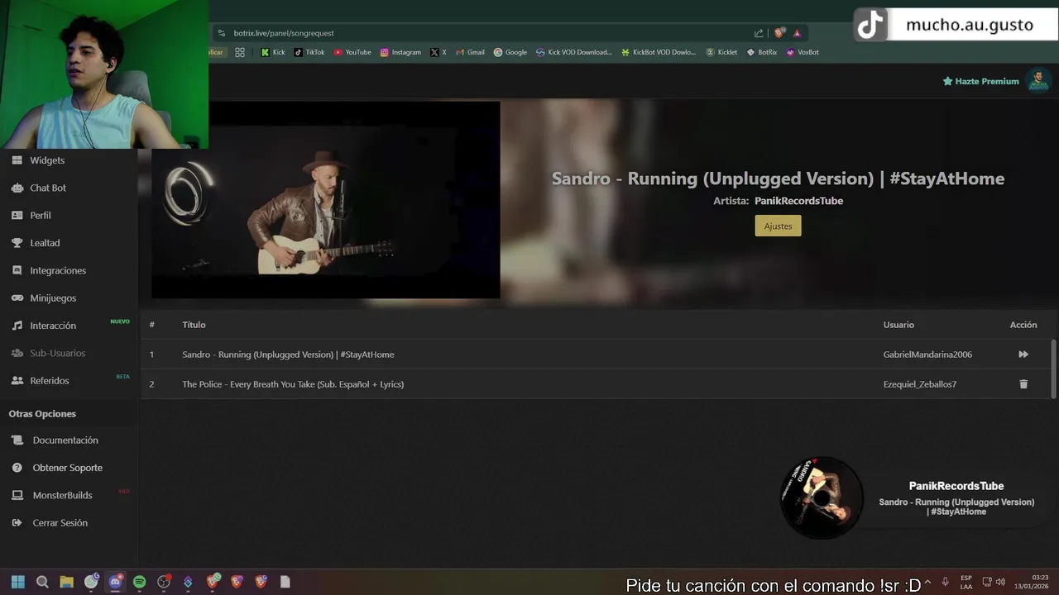Open Windows taskbar search

coord(42,582)
